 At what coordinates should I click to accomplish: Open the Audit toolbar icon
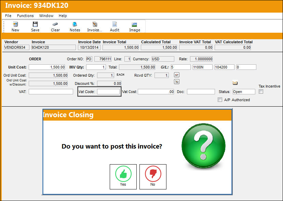[x=114, y=24]
